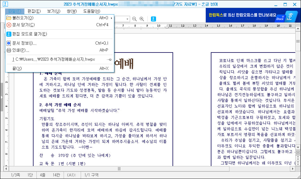Click the 4줄 line status entry
The image size is (301, 179).
tap(43, 175)
